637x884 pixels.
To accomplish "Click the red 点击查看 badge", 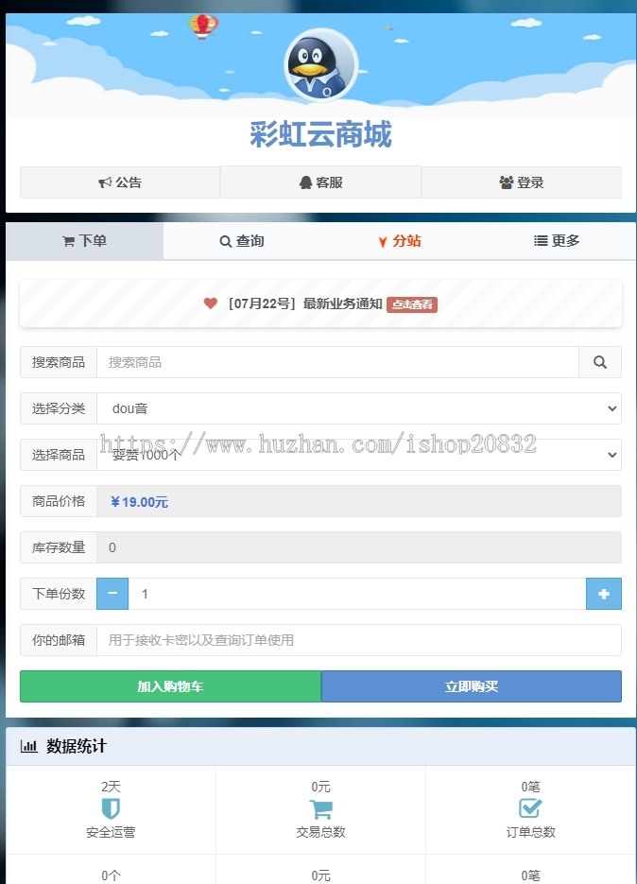I will (412, 304).
